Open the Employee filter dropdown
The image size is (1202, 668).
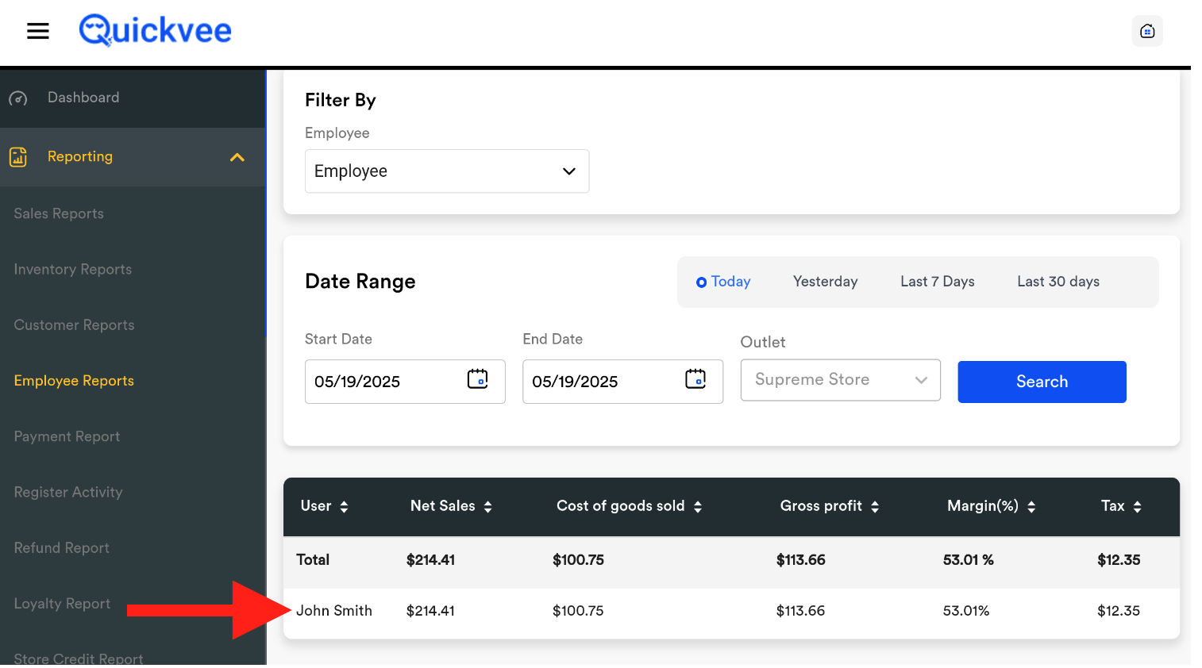point(446,171)
